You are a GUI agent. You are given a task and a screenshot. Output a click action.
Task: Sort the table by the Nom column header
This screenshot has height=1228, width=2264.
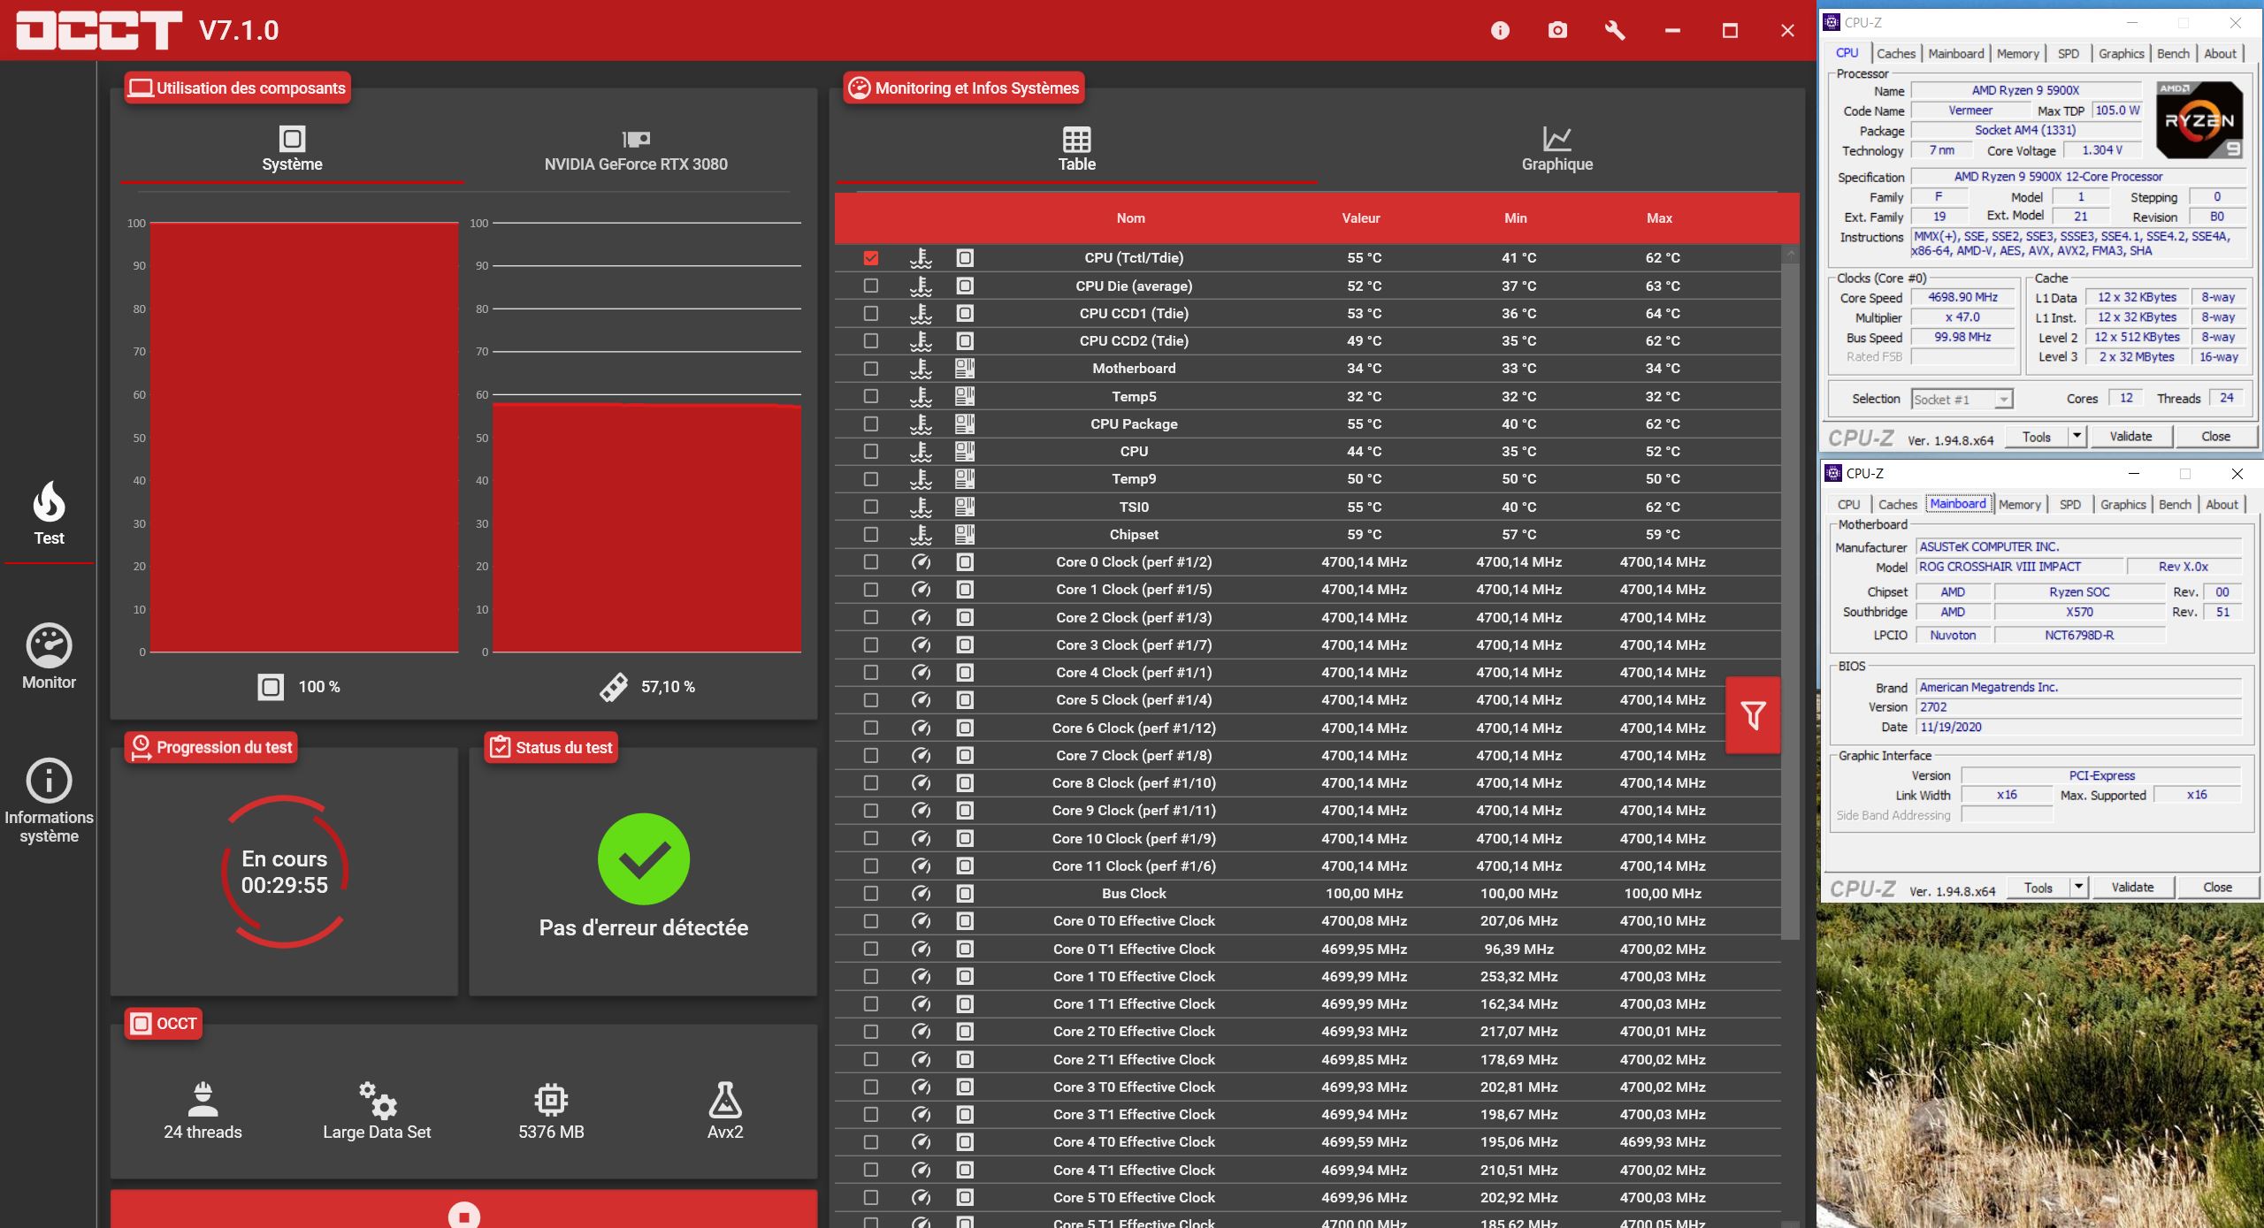pyautogui.click(x=1130, y=218)
